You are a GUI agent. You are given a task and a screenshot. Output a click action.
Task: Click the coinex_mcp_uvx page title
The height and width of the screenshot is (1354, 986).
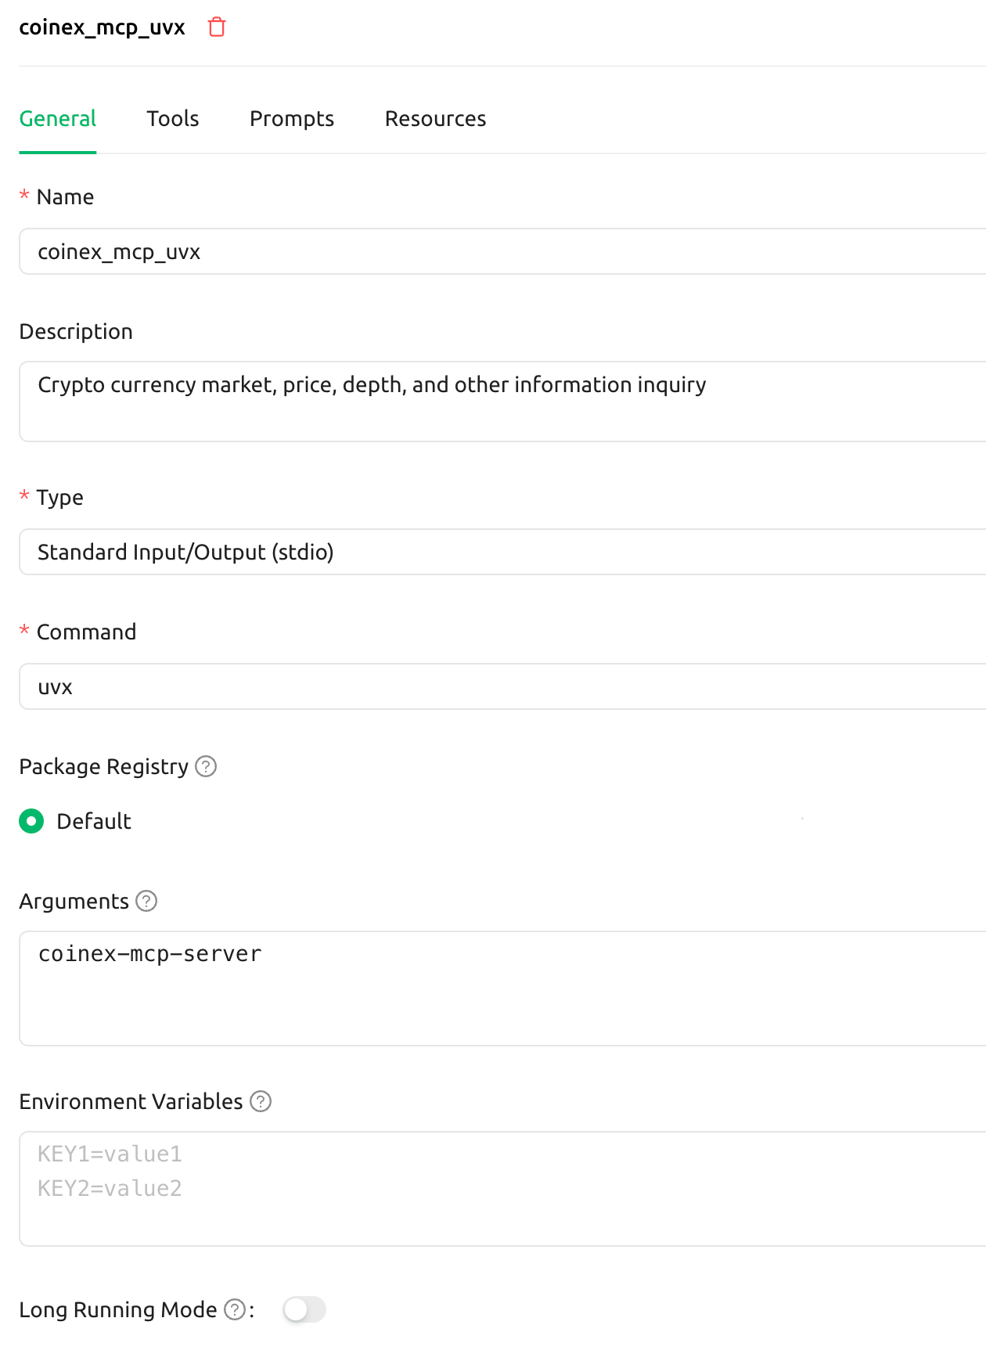[x=102, y=27]
